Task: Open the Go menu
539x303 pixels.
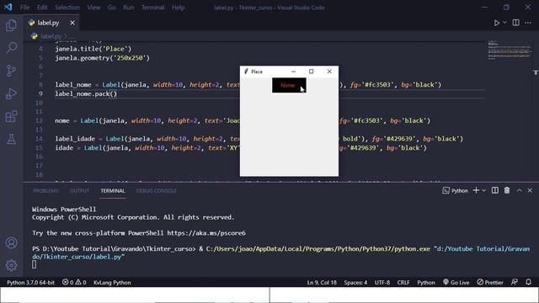Action: pos(112,8)
